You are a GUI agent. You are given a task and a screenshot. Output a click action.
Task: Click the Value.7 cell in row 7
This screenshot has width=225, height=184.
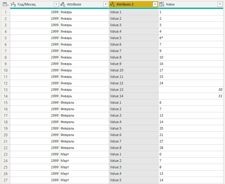pos(134,51)
